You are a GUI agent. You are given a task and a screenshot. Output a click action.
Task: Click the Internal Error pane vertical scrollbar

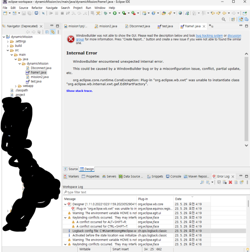click(x=246, y=99)
